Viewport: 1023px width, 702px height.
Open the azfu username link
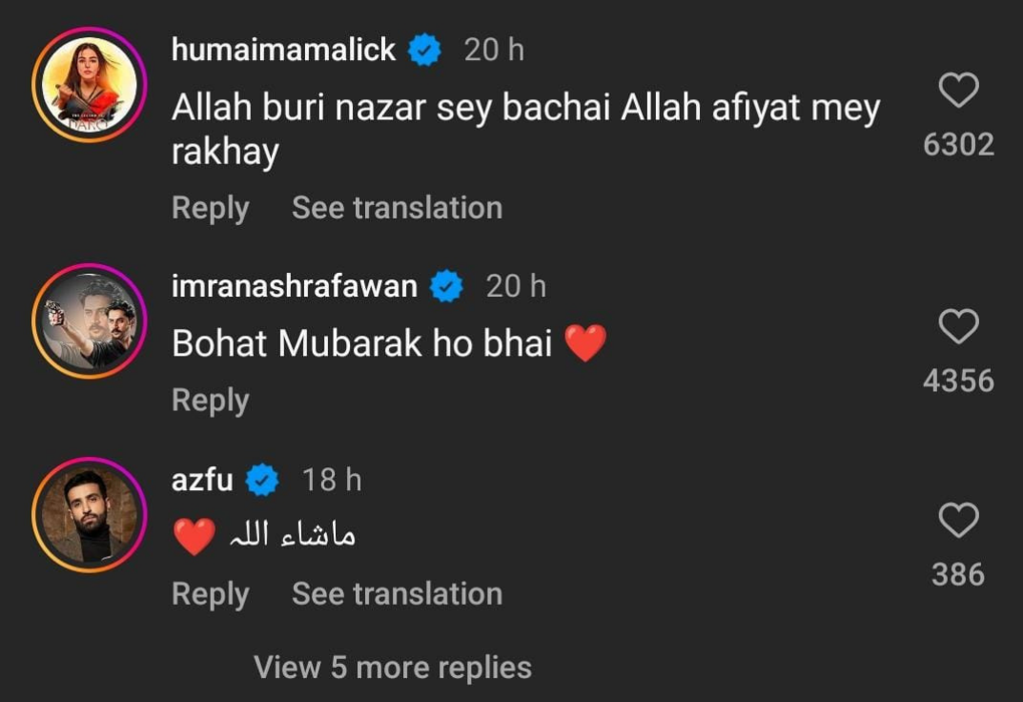202,480
